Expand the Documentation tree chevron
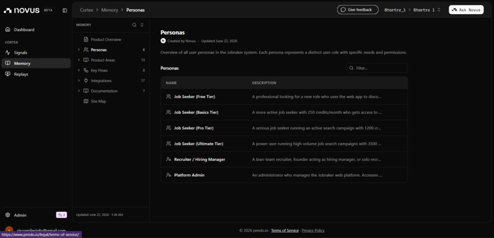The width and height of the screenshot is (494, 238). (79, 91)
